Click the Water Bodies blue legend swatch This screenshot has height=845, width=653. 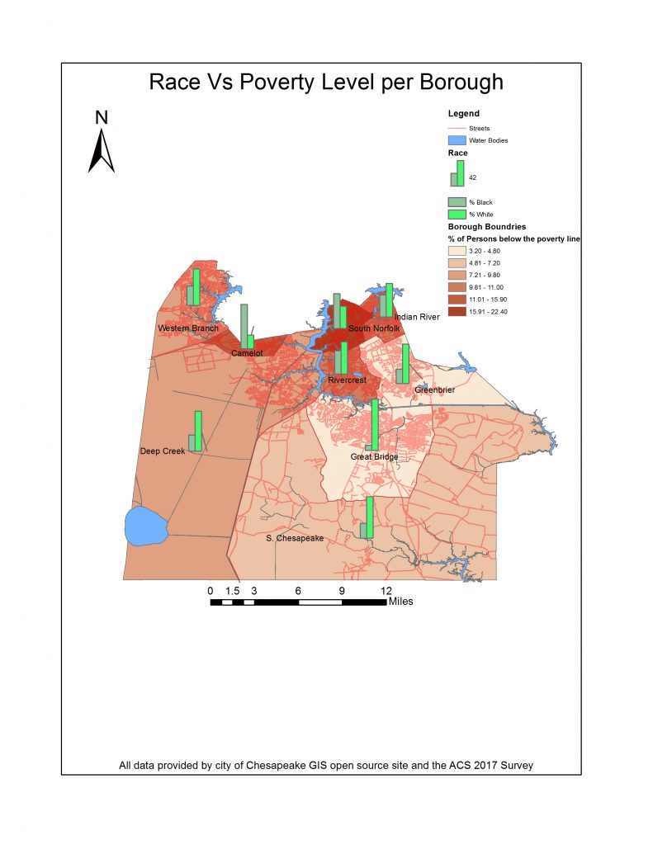[x=457, y=140]
